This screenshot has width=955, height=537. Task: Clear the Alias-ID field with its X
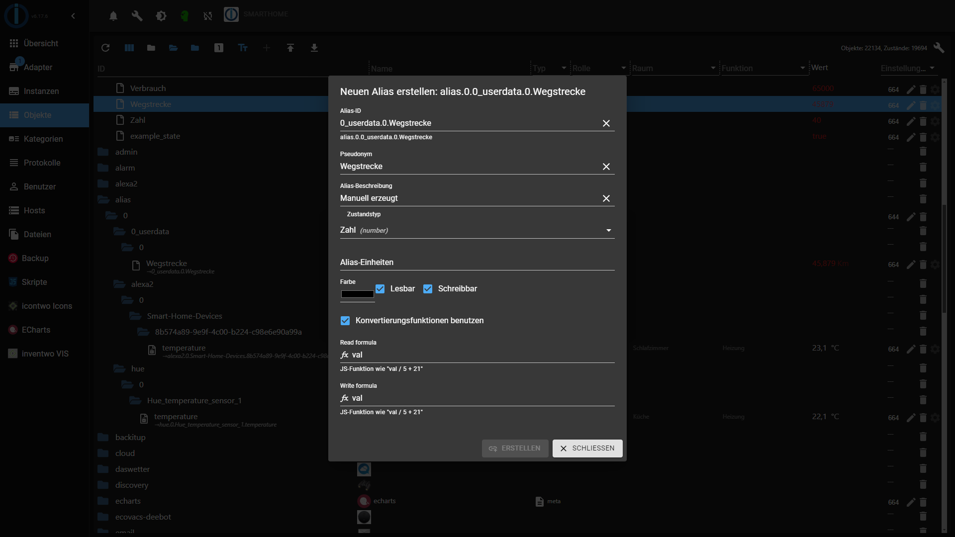[x=606, y=123]
